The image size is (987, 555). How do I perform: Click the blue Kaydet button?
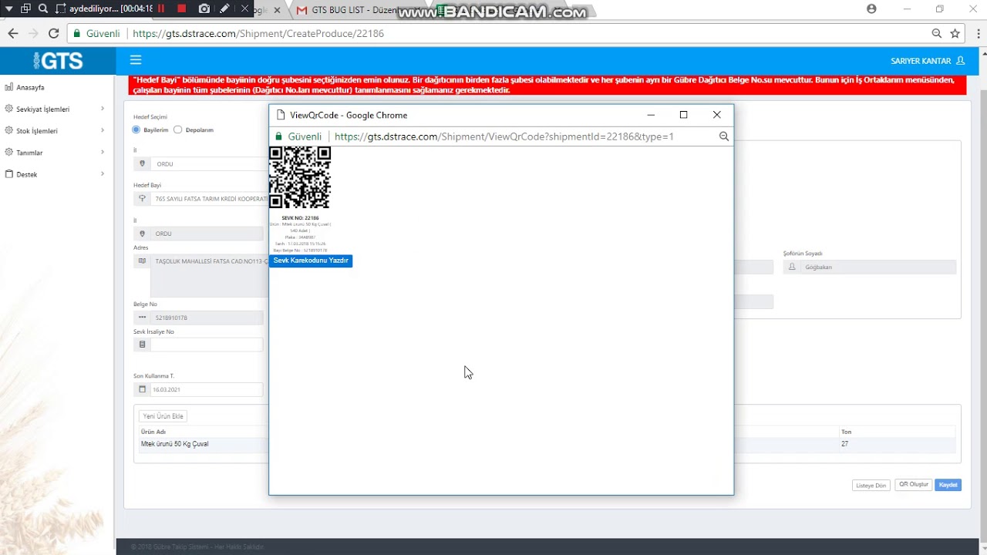tap(948, 485)
